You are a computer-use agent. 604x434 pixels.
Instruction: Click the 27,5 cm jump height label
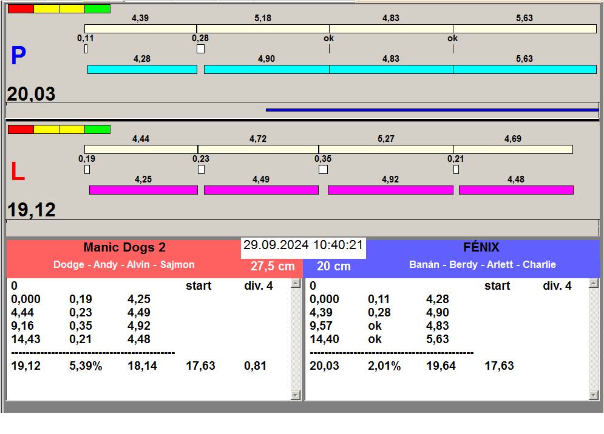[273, 266]
